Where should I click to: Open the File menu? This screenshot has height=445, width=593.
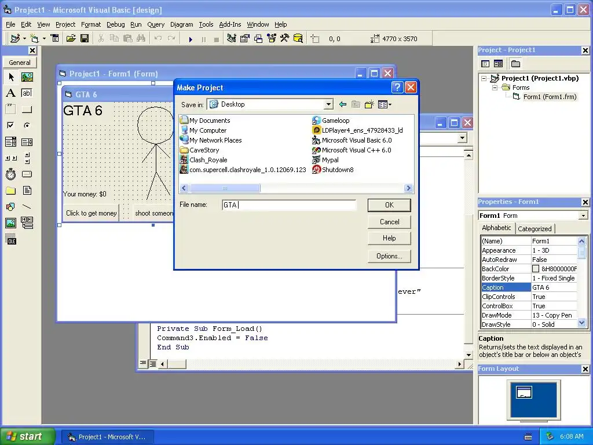point(10,24)
